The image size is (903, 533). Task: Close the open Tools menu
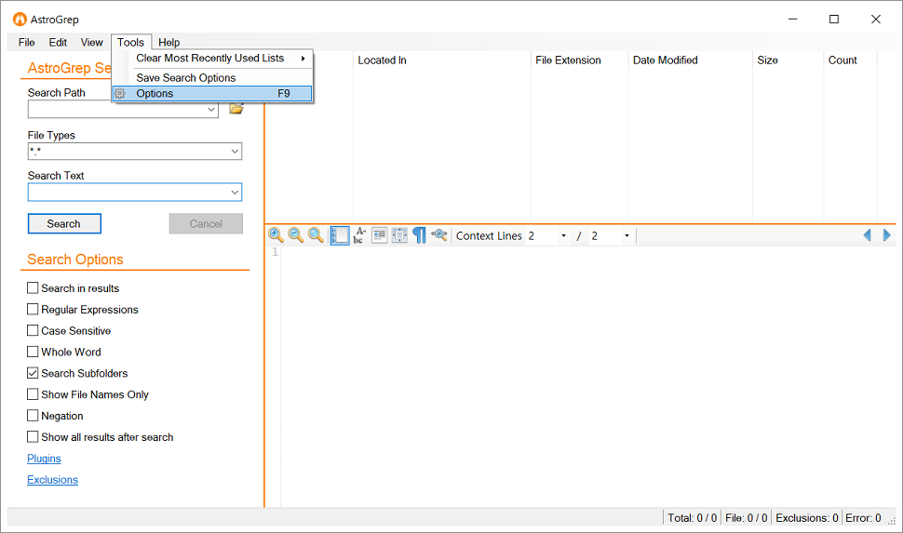130,43
